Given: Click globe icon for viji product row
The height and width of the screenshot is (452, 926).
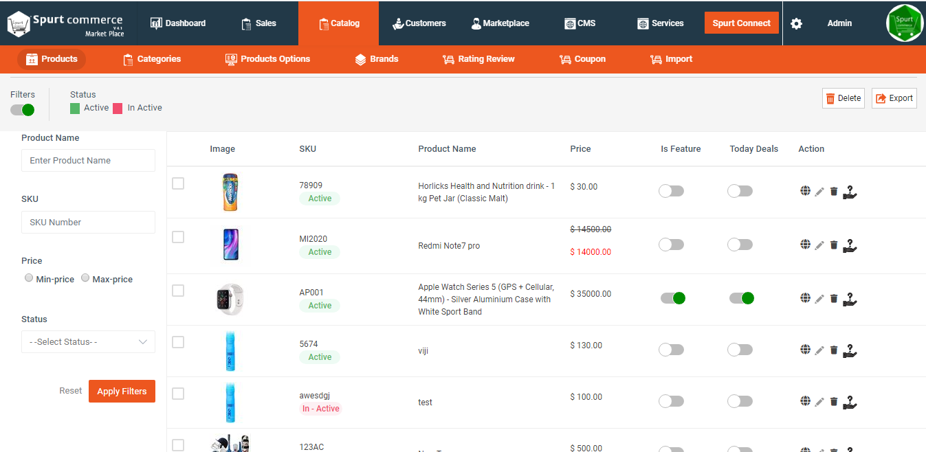Looking at the screenshot, I should click(805, 349).
